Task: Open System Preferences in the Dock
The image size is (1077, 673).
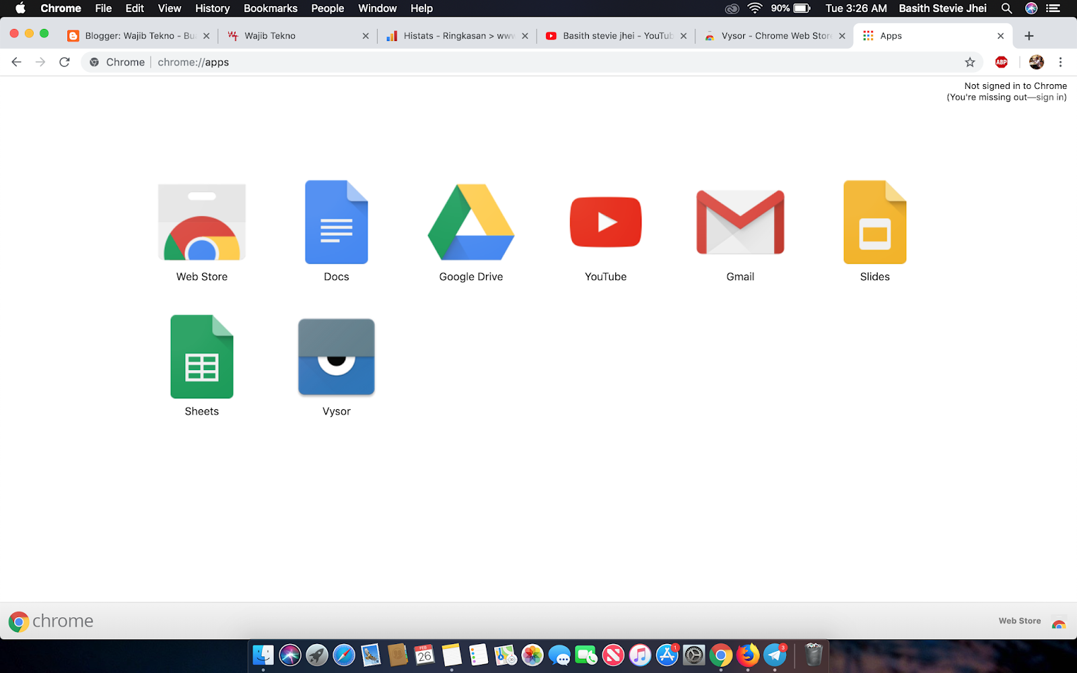Action: pos(694,655)
